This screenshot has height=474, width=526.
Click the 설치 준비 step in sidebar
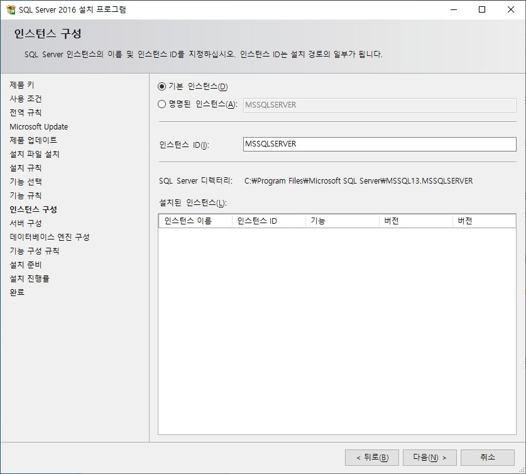point(26,265)
